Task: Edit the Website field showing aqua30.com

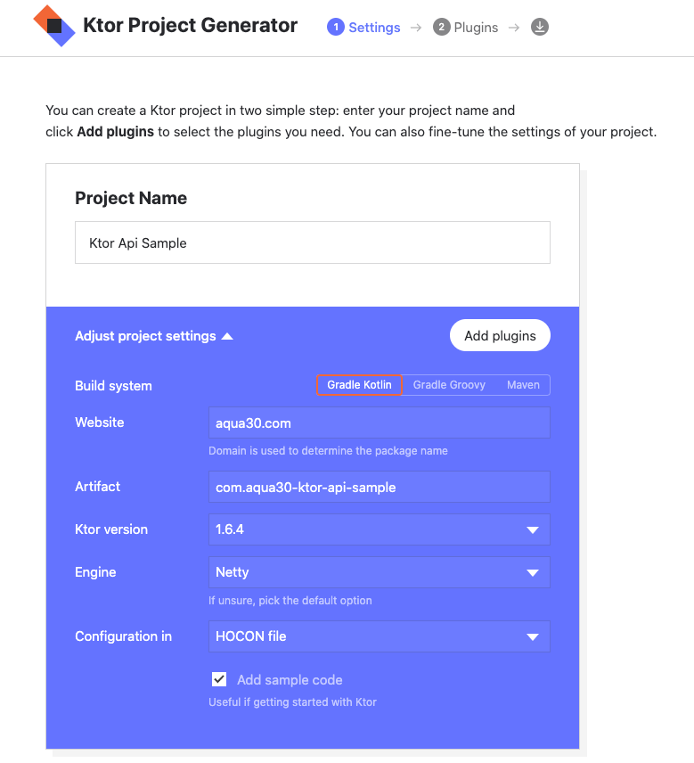Action: tap(379, 423)
